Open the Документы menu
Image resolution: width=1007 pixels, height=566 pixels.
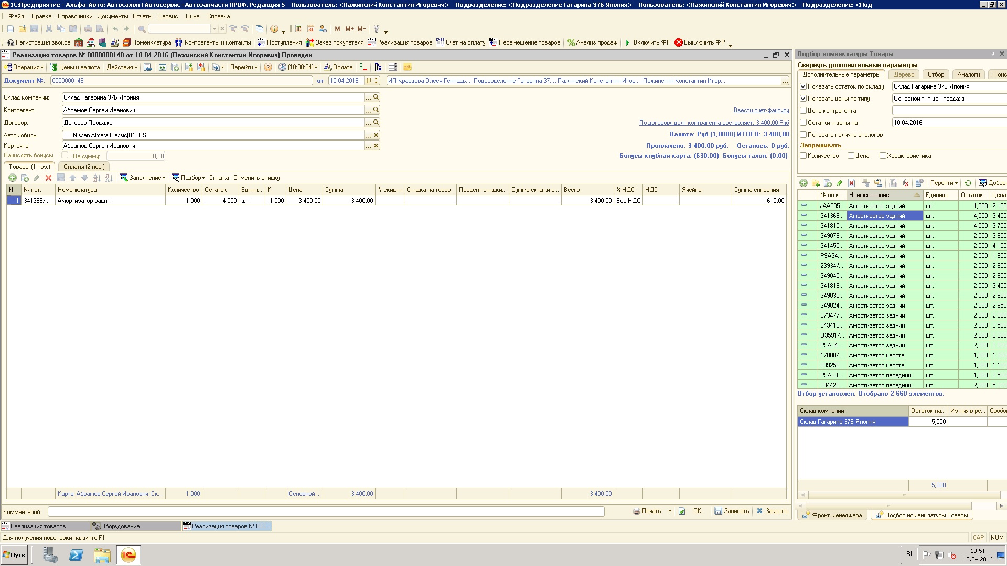[113, 16]
